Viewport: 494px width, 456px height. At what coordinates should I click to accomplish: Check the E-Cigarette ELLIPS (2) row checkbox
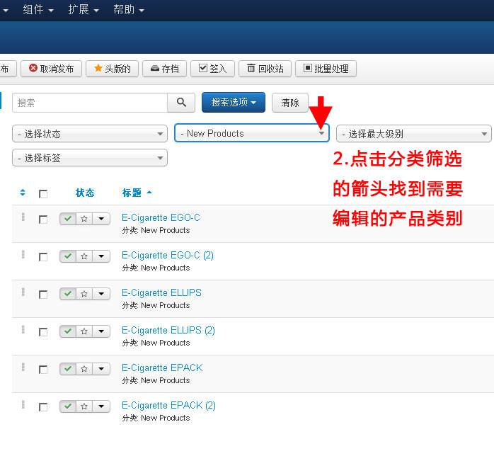click(x=43, y=332)
